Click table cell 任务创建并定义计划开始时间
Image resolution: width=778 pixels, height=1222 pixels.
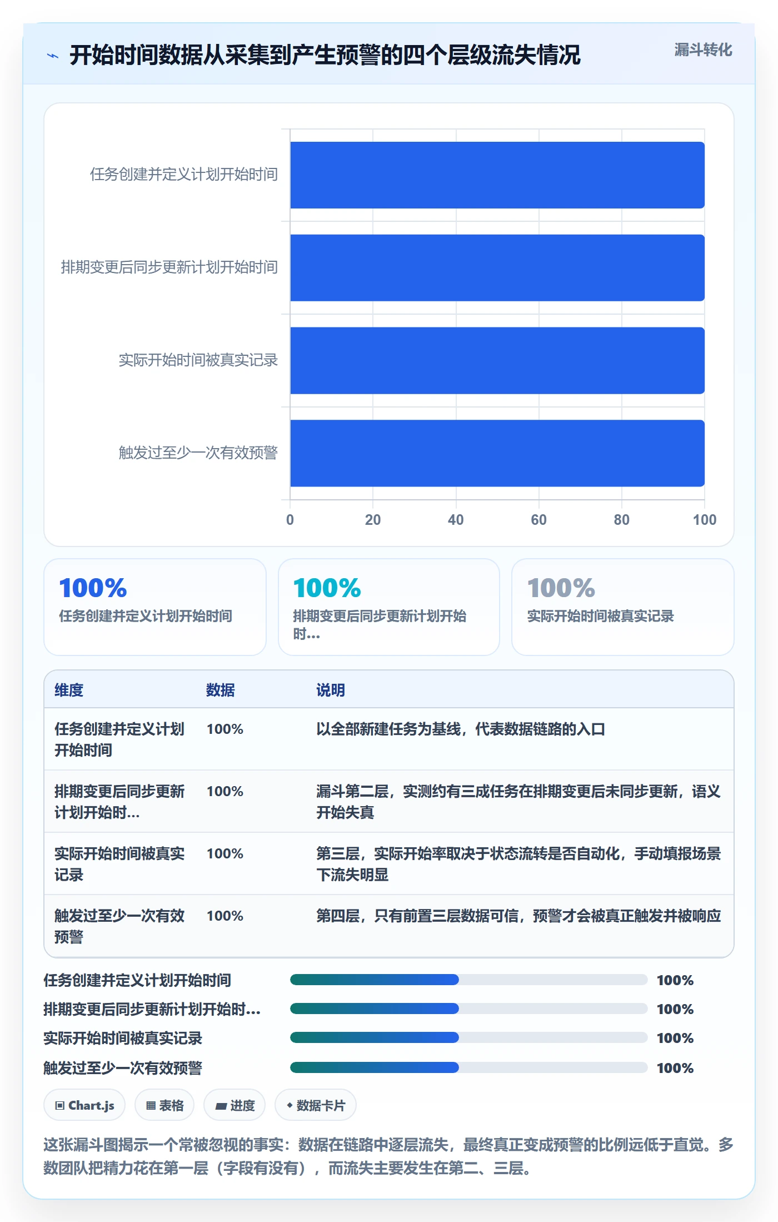pyautogui.click(x=119, y=739)
